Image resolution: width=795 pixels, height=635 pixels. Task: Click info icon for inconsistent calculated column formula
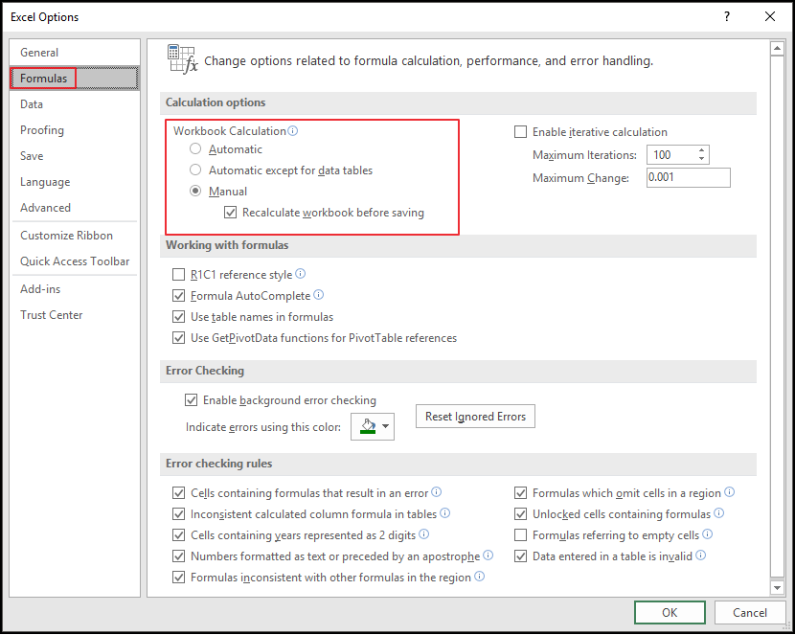coord(444,512)
